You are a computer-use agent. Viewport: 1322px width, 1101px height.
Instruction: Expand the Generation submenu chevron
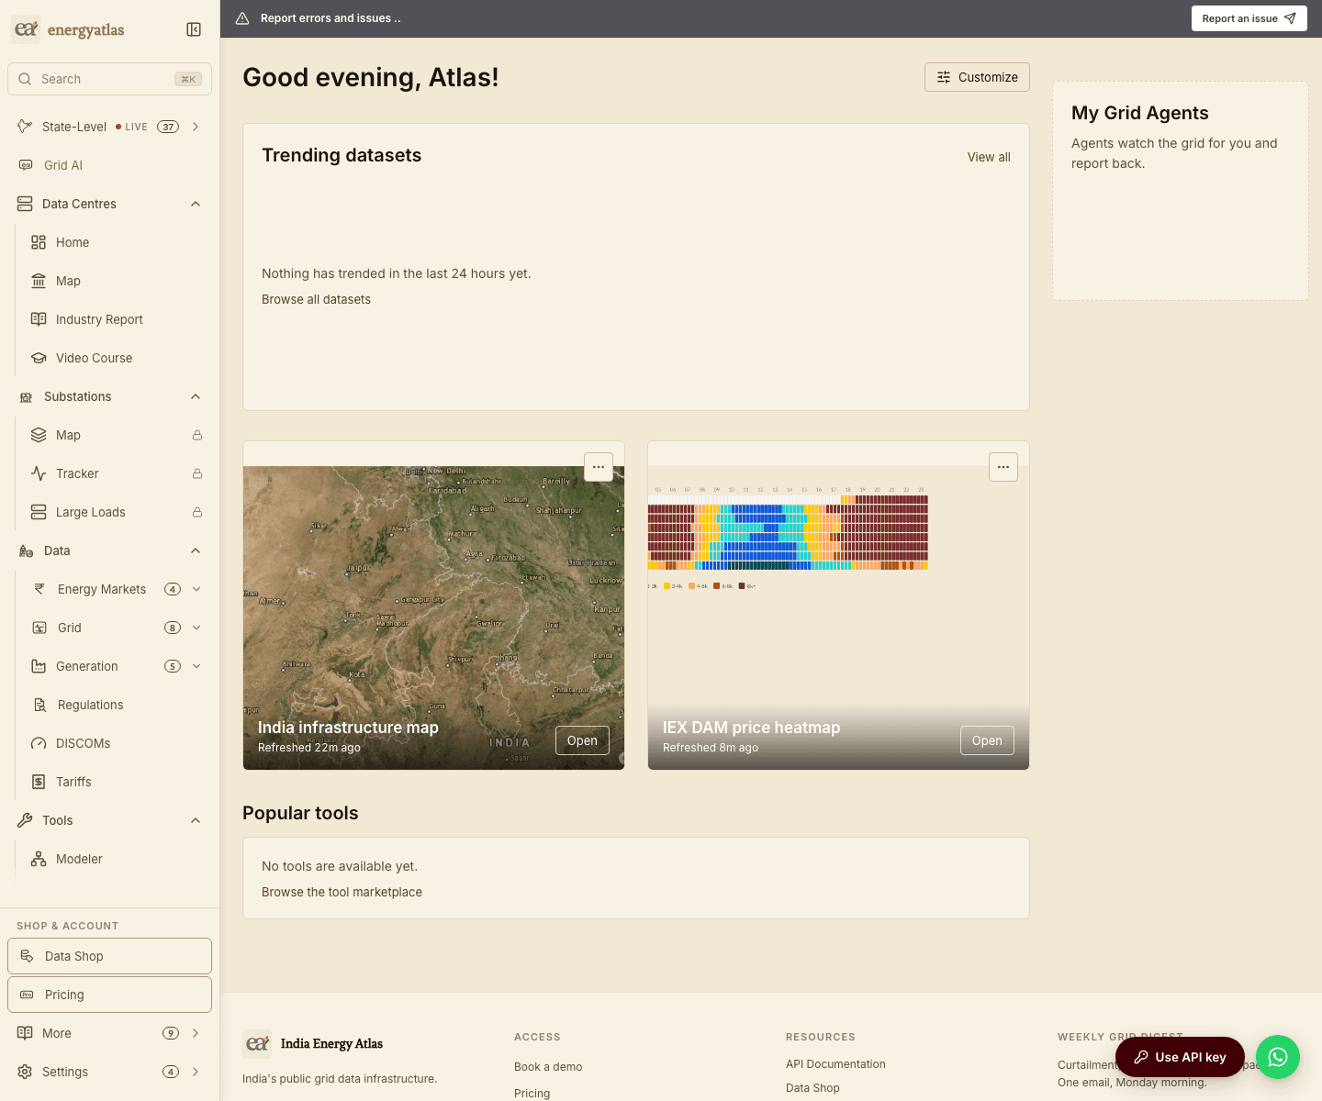coord(196,666)
